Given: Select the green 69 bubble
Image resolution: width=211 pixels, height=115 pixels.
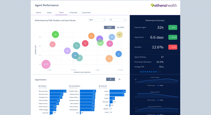Looking at the screenshot, I should point(55,34).
